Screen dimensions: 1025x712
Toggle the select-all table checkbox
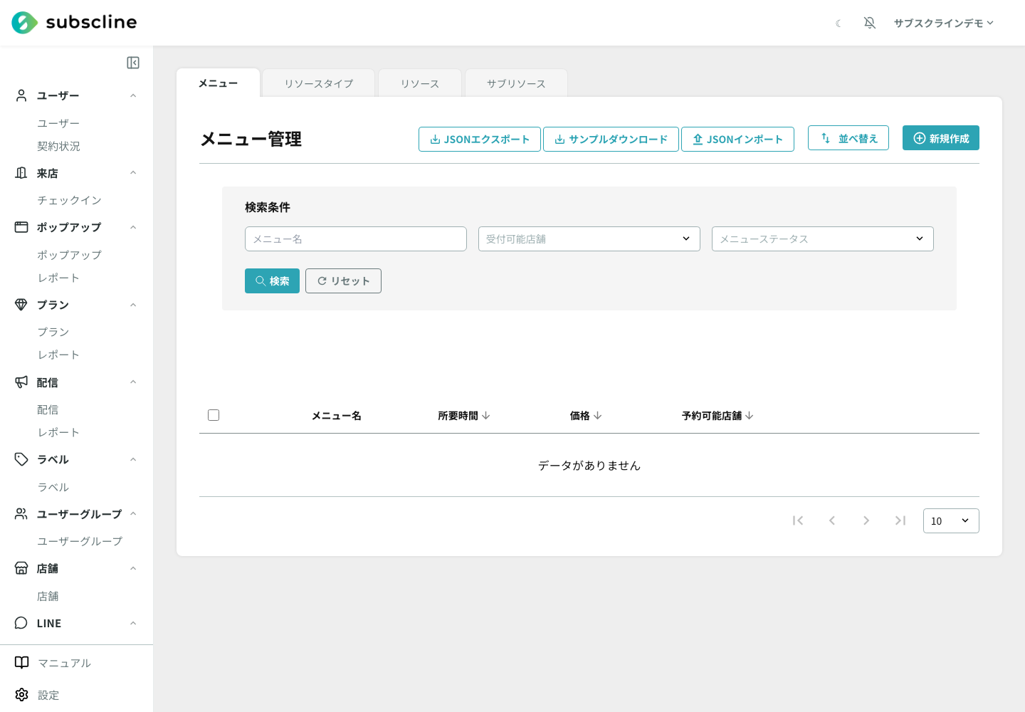coord(214,415)
